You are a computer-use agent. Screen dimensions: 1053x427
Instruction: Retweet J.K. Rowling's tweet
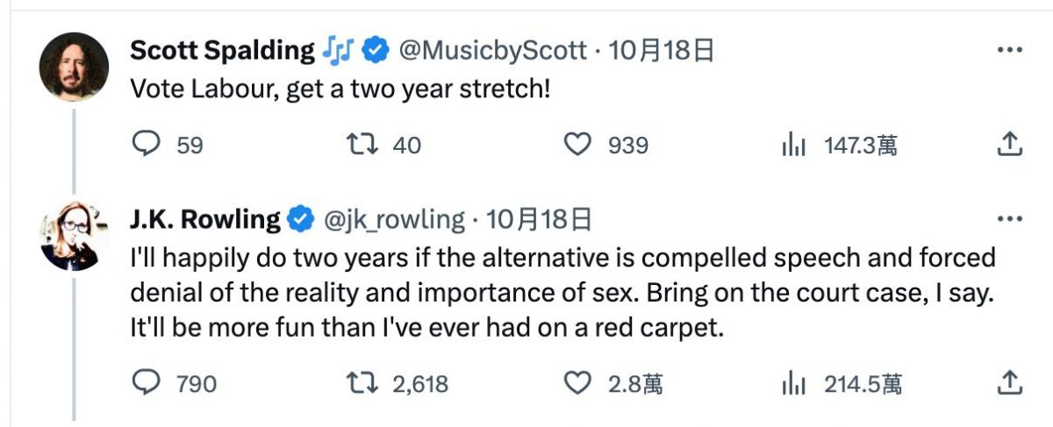[x=362, y=382]
